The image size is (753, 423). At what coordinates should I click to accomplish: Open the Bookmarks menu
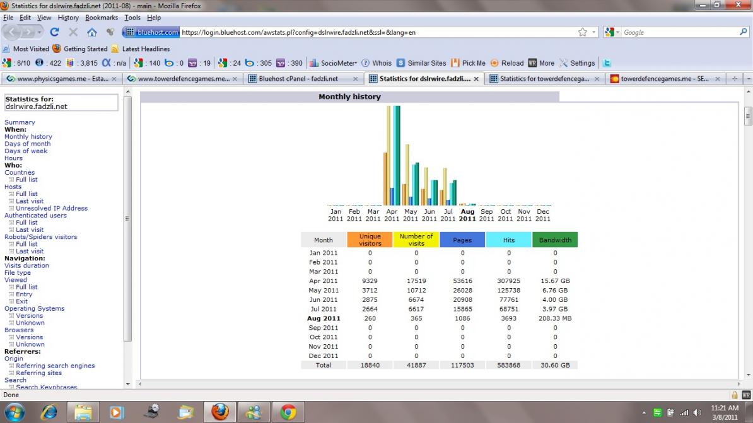pos(101,18)
